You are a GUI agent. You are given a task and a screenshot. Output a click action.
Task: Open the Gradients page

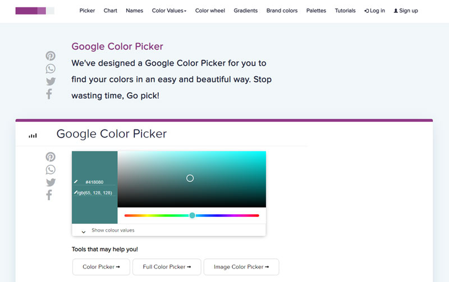pos(245,11)
